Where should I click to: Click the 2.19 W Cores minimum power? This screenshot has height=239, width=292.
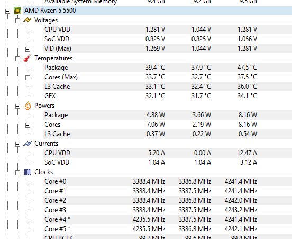[x=202, y=125]
